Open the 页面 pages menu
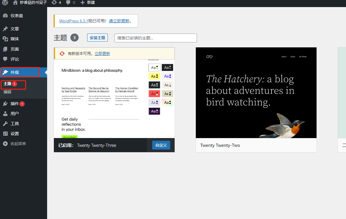 tap(14, 49)
